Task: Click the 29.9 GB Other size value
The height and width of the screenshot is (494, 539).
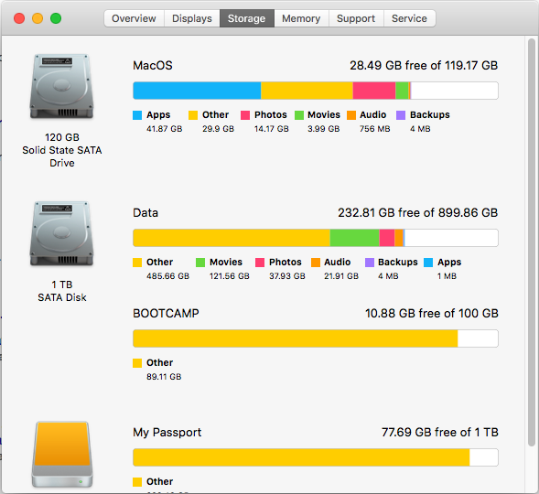Action: click(218, 129)
